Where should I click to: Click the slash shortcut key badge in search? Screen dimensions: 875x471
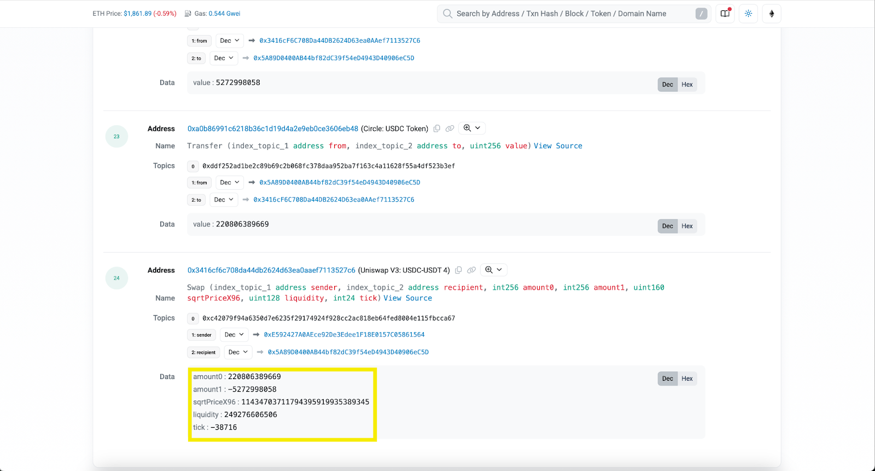pyautogui.click(x=701, y=14)
